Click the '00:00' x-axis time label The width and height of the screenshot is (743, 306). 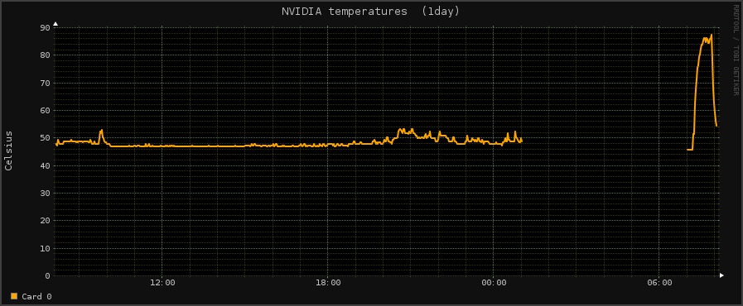click(494, 283)
